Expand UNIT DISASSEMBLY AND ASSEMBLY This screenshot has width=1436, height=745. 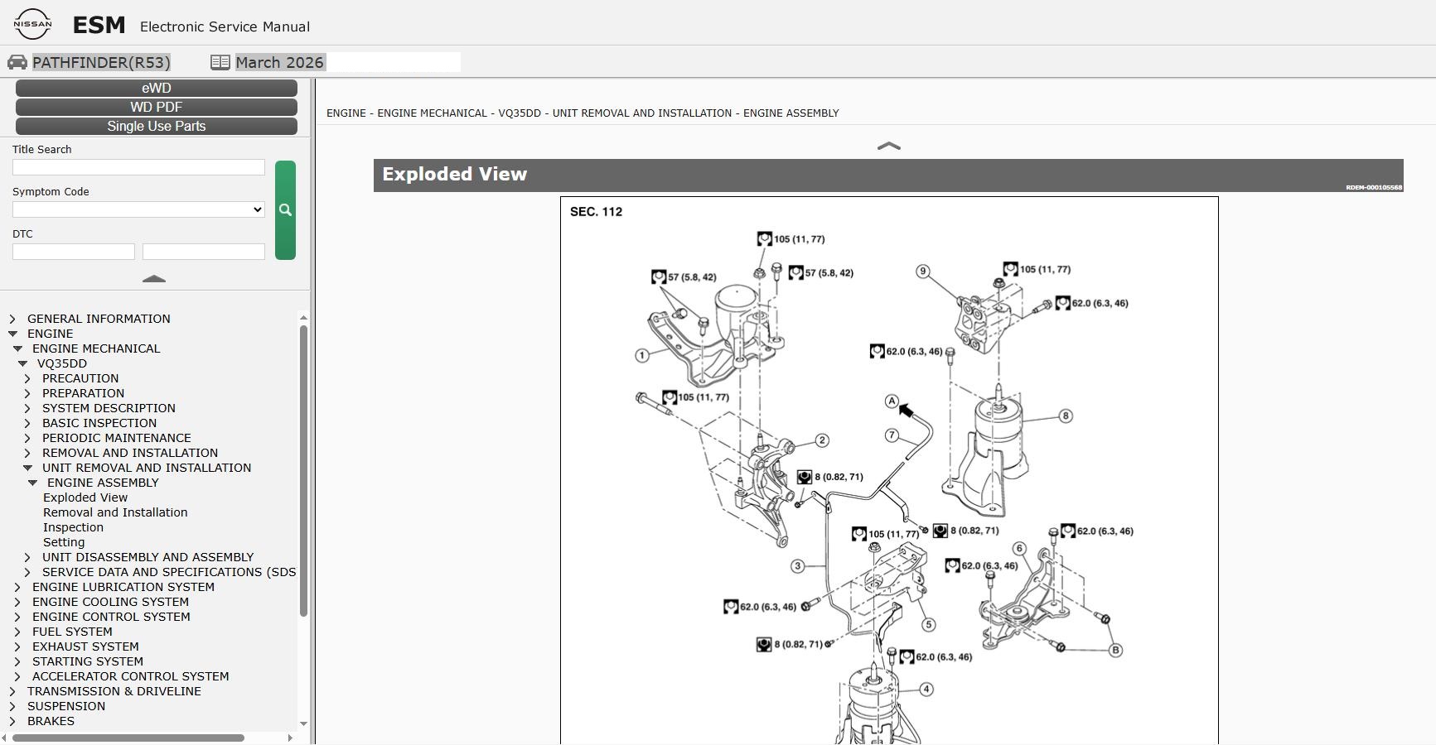coord(27,557)
